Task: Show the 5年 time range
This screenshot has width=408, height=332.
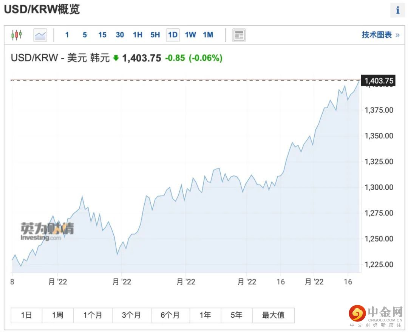Action: click(236, 315)
